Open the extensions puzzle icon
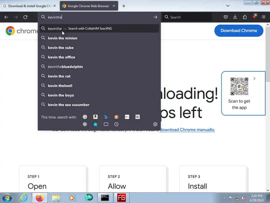This screenshot has height=203, width=270. coord(245,17)
